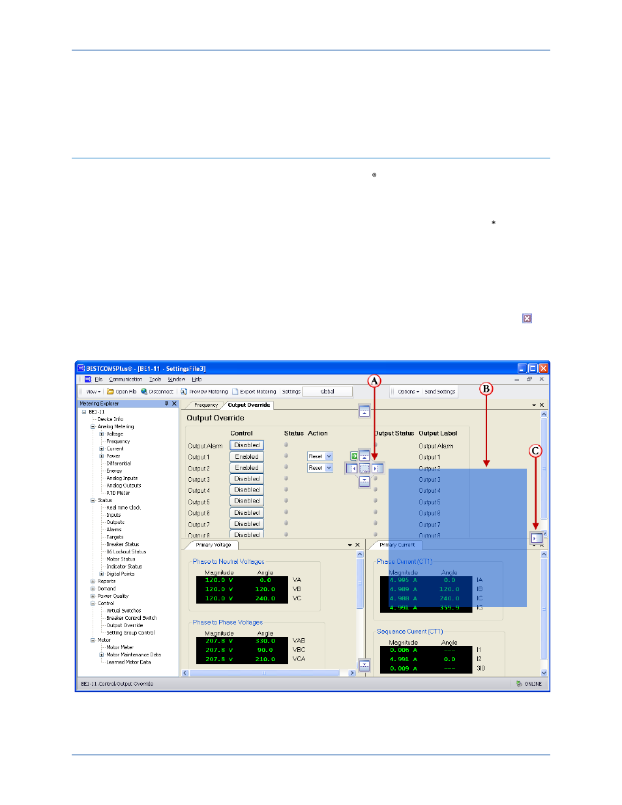Click the dock-left arrow in the docking diamond
The width and height of the screenshot is (622, 805).
tap(352, 468)
